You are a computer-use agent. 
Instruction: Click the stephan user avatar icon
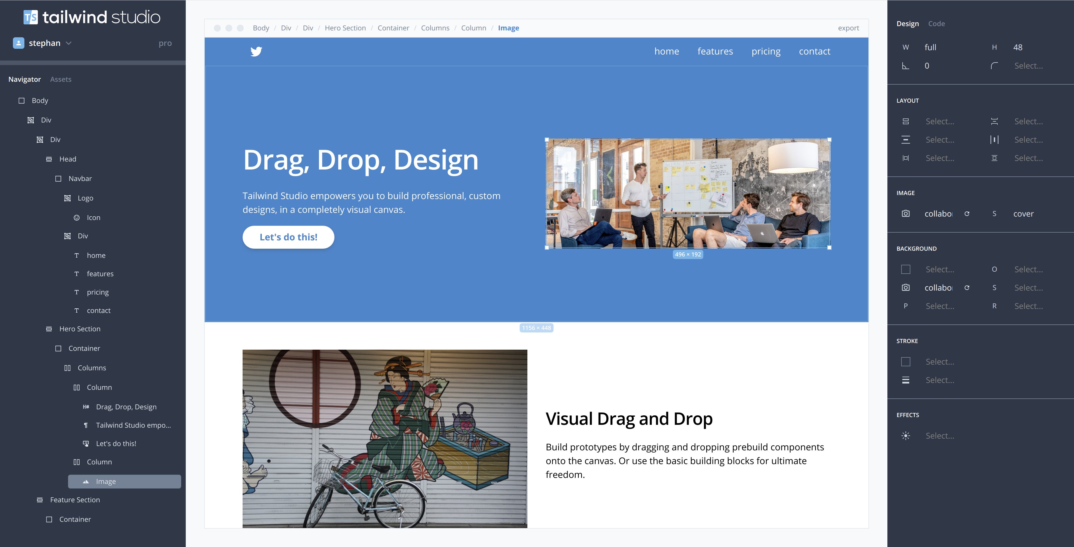pos(19,43)
